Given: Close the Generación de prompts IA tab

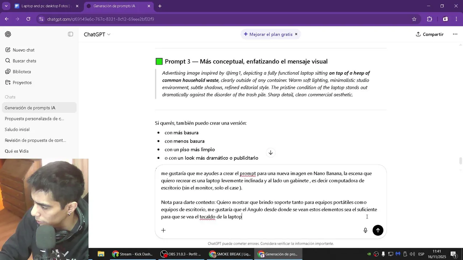Looking at the screenshot, I should pyautogui.click(x=149, y=6).
